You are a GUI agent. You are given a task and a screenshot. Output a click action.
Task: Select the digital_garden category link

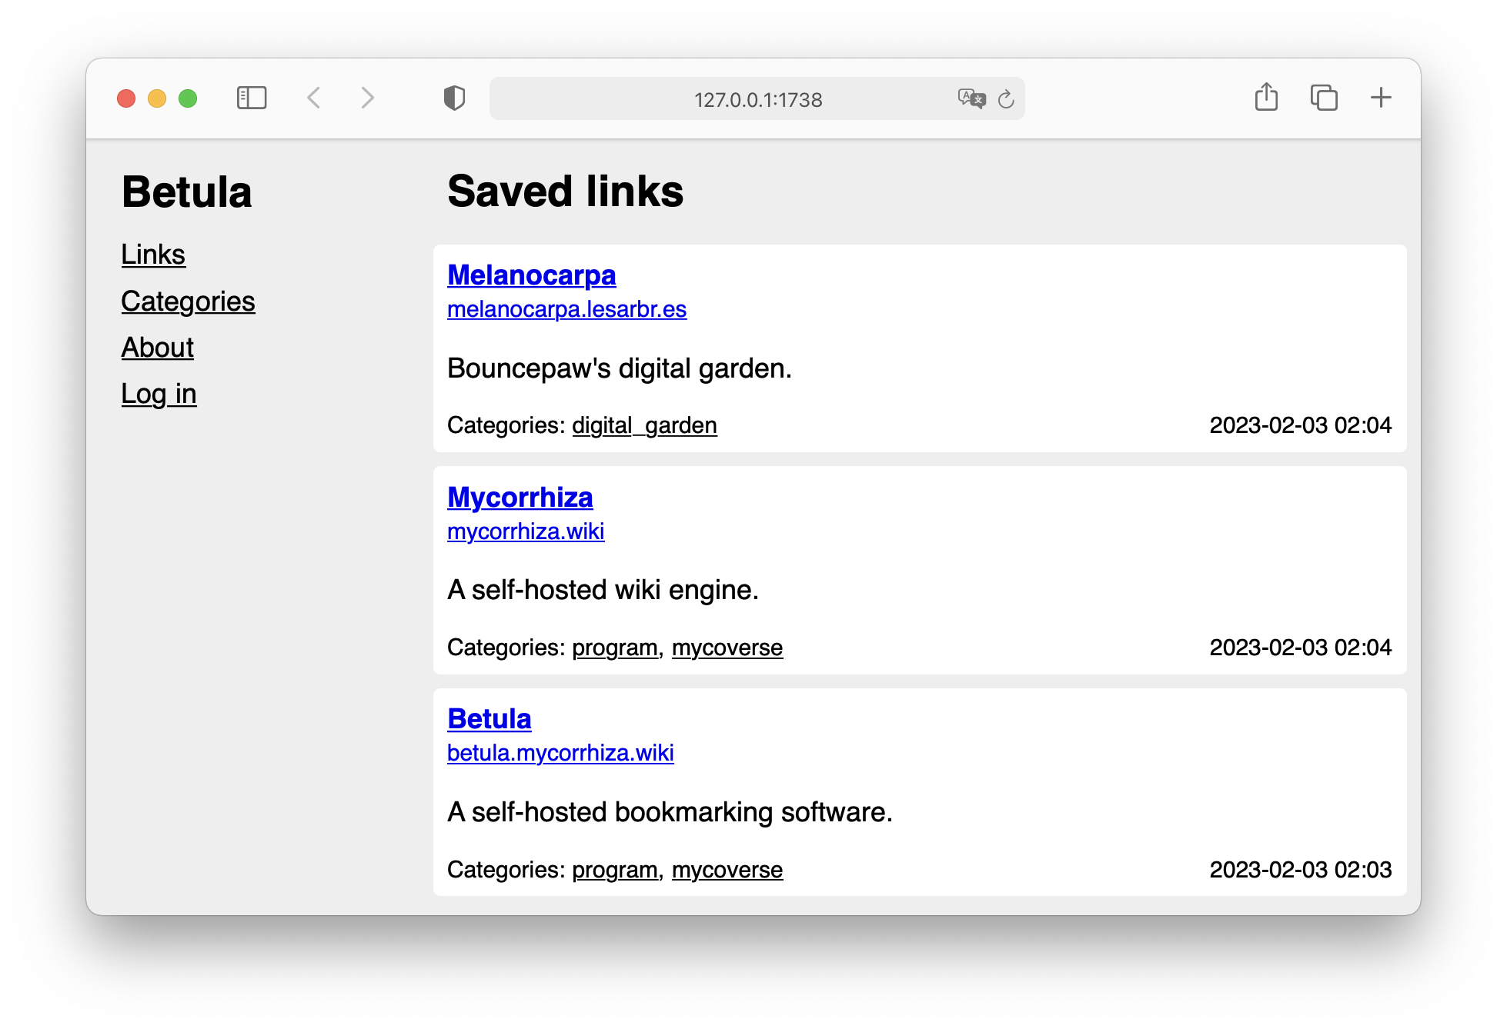[644, 425]
